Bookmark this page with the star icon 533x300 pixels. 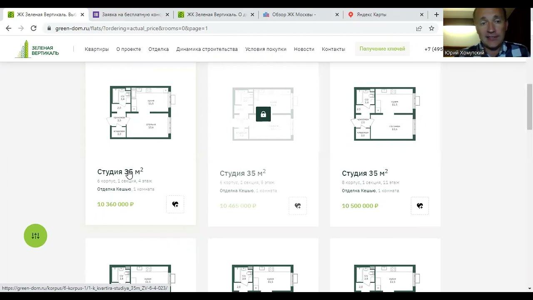[431, 28]
